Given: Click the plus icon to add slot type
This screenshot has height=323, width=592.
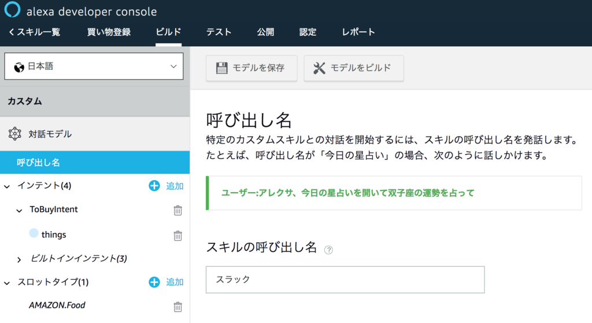Looking at the screenshot, I should point(154,282).
